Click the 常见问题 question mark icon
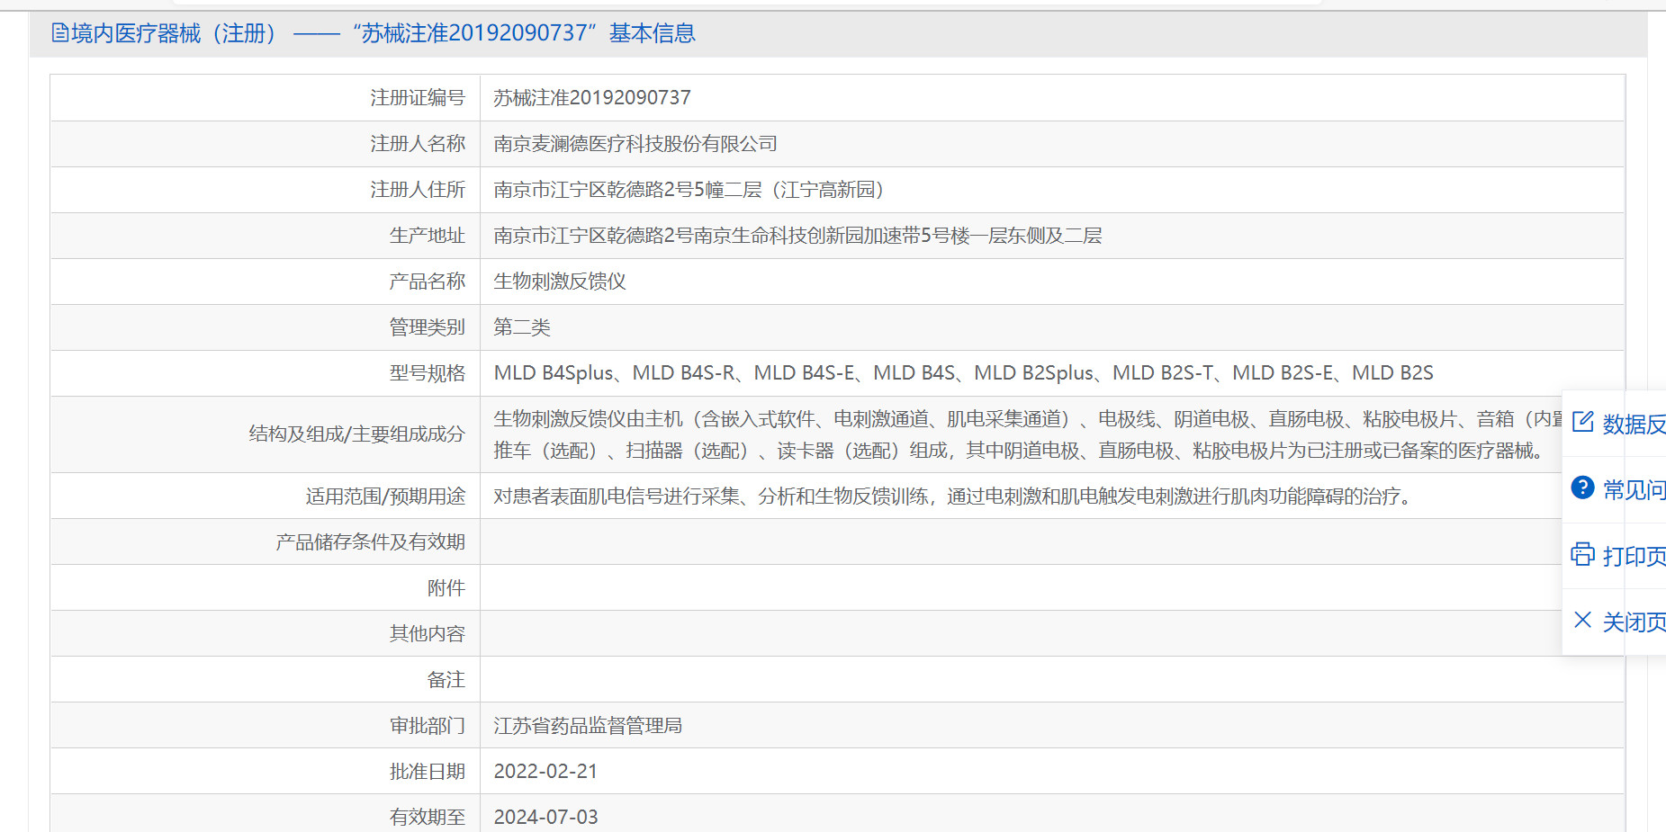The height and width of the screenshot is (832, 1666). click(x=1582, y=488)
